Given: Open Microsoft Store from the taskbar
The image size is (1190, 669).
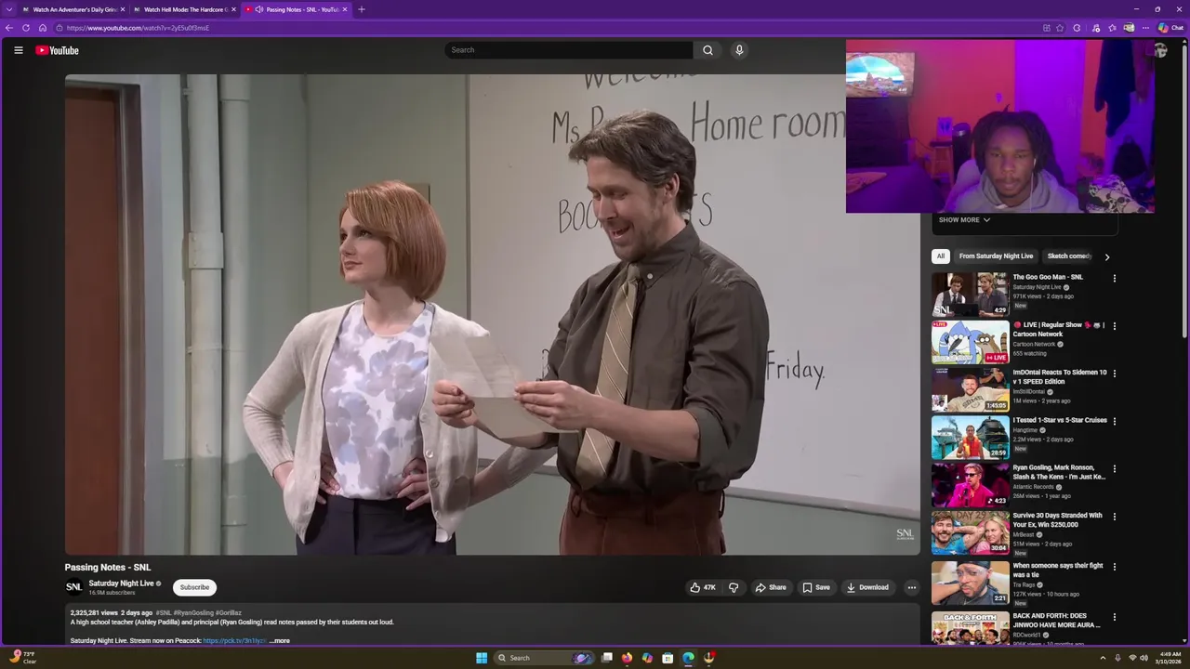Looking at the screenshot, I should click(668, 658).
